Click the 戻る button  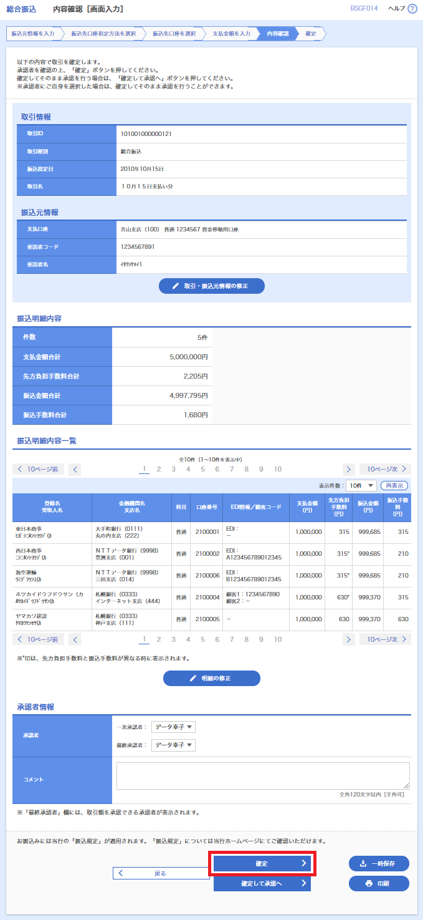[x=160, y=873]
